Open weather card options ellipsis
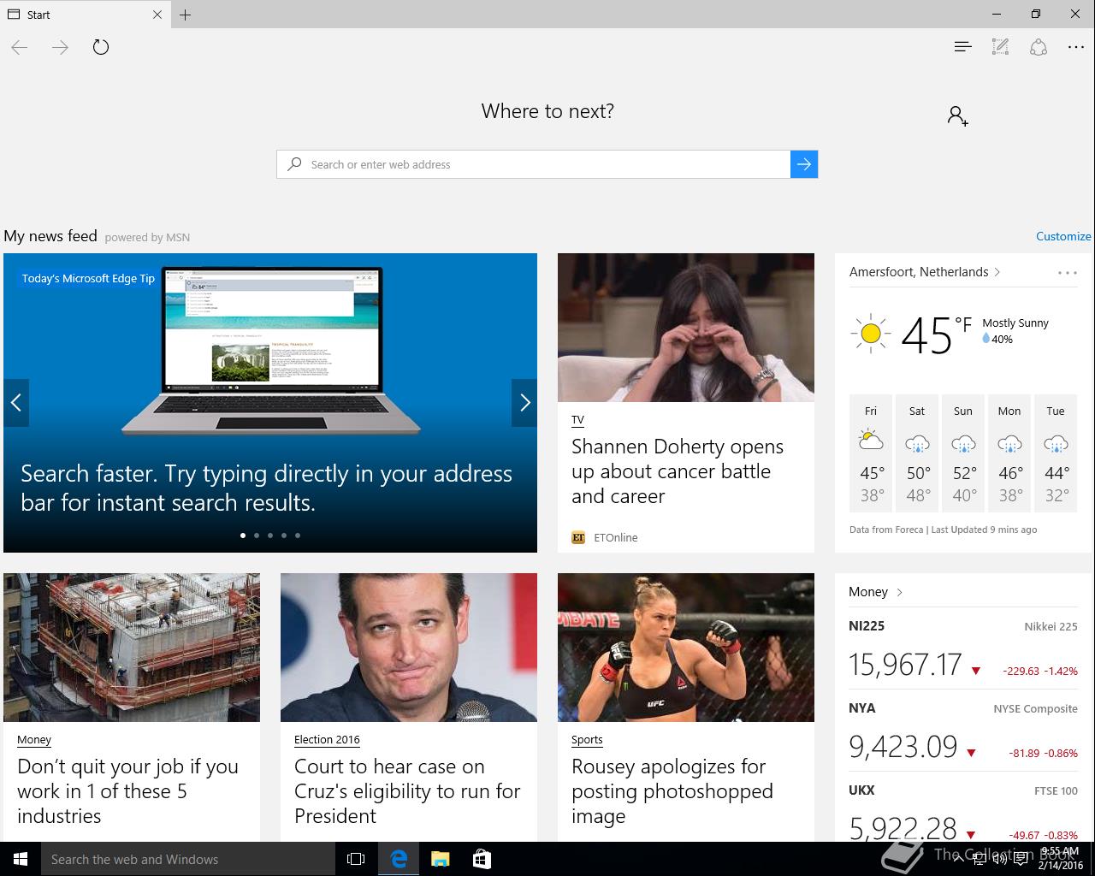The image size is (1095, 876). 1067,273
